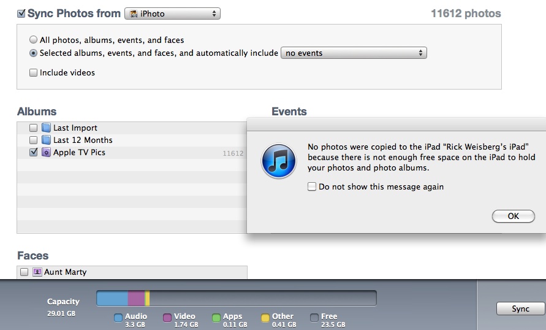This screenshot has height=330, width=546.
Task: Click the yellow Other segment of capacity bar
Action: 148,299
